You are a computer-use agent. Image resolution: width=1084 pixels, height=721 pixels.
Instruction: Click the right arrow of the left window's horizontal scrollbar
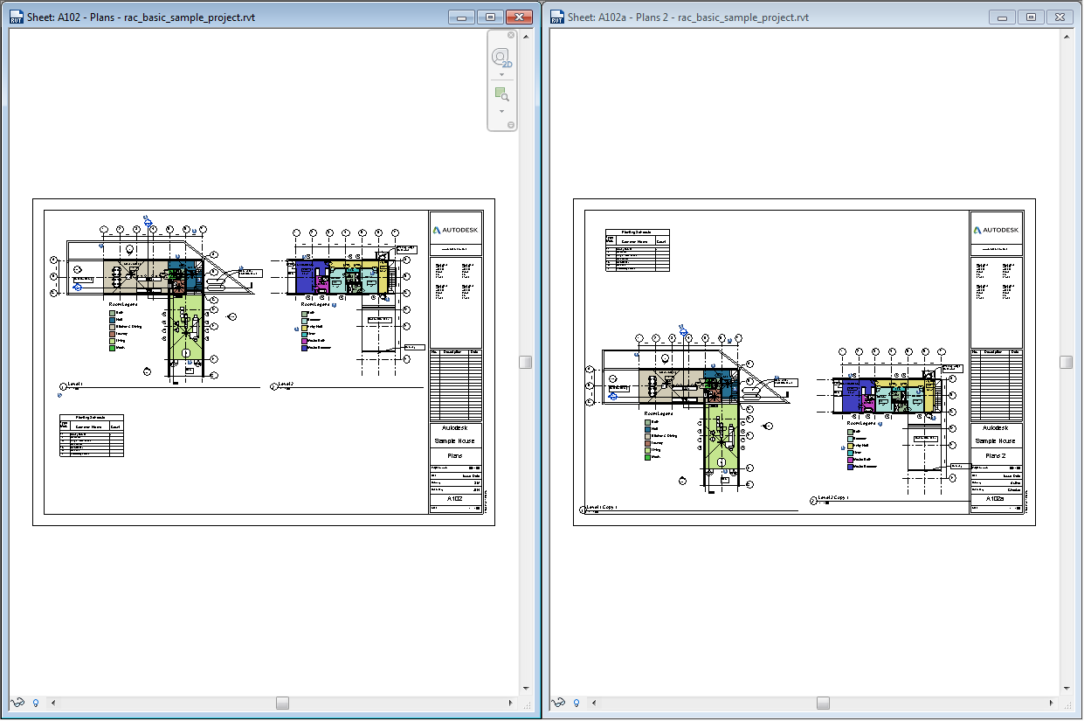512,703
